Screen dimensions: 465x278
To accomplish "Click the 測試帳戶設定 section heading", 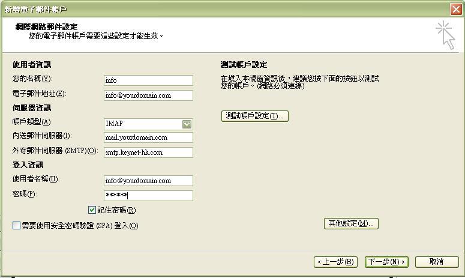I will click(244, 65).
